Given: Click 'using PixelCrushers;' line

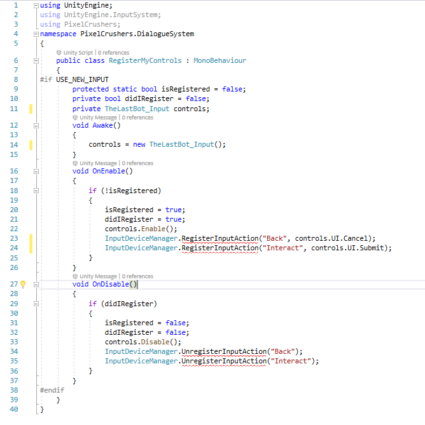Looking at the screenshot, I should tap(80, 24).
